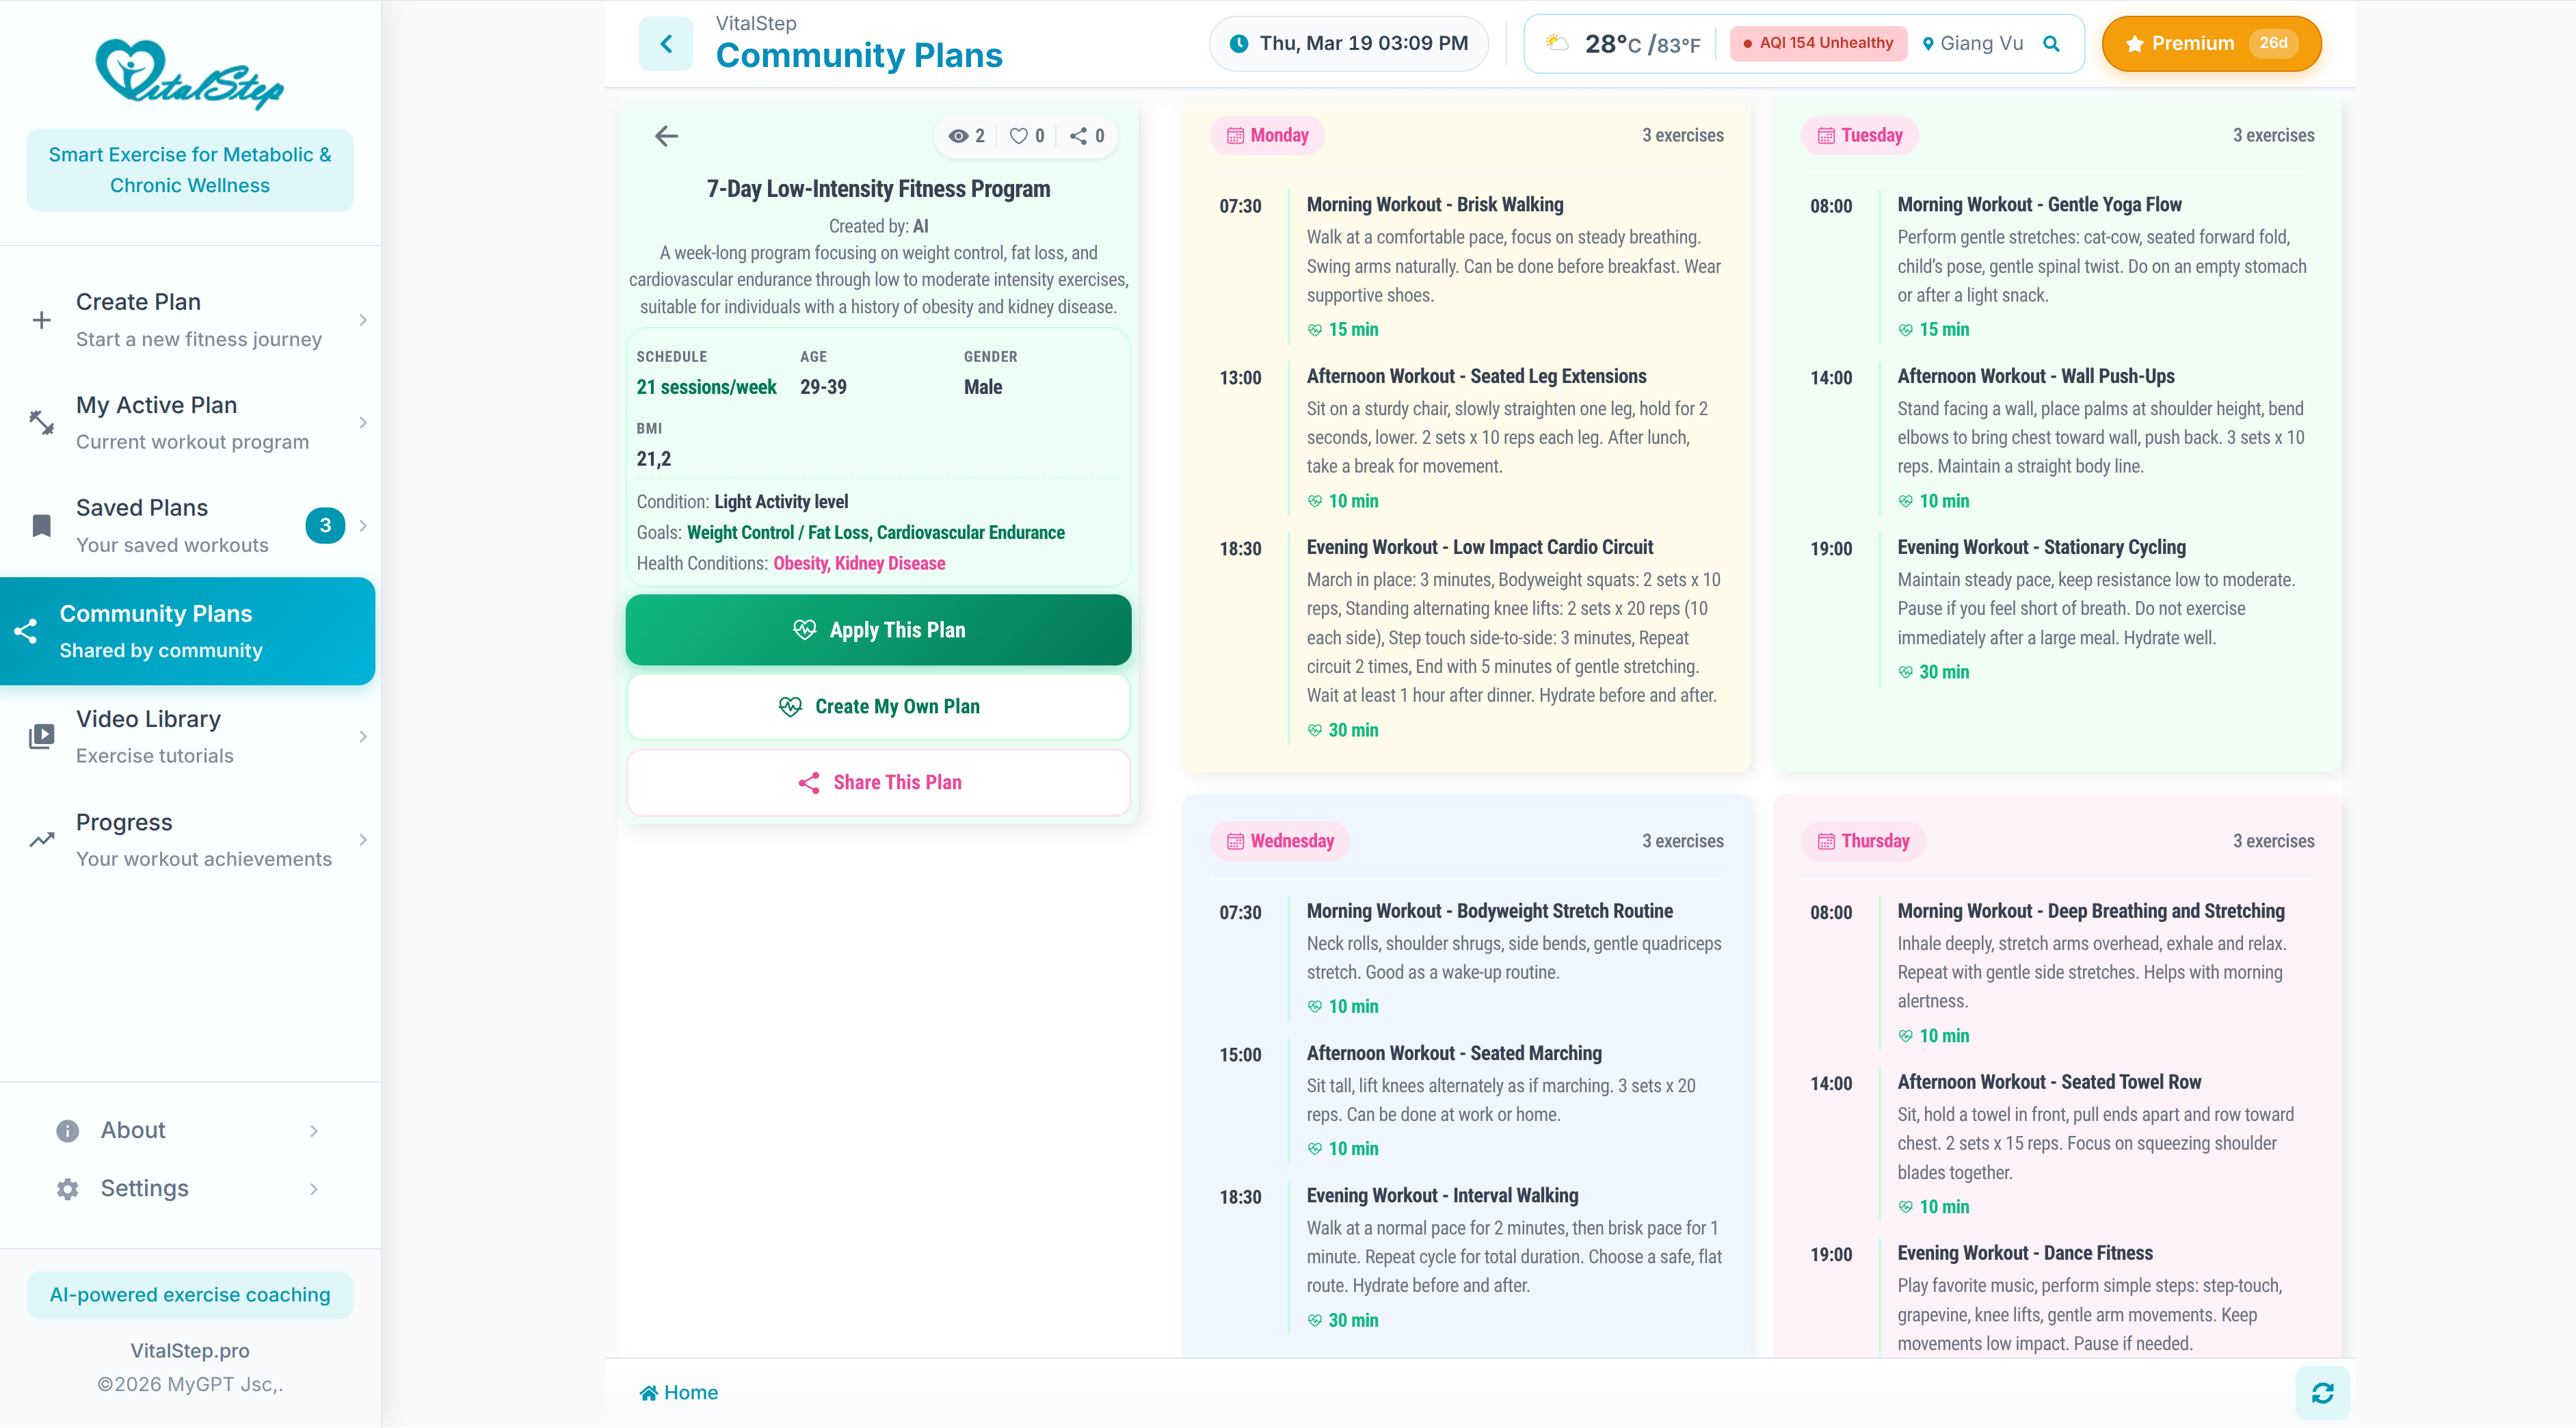This screenshot has height=1428, width=2576.
Task: Click the VitalStep logo
Action: pos(190,73)
